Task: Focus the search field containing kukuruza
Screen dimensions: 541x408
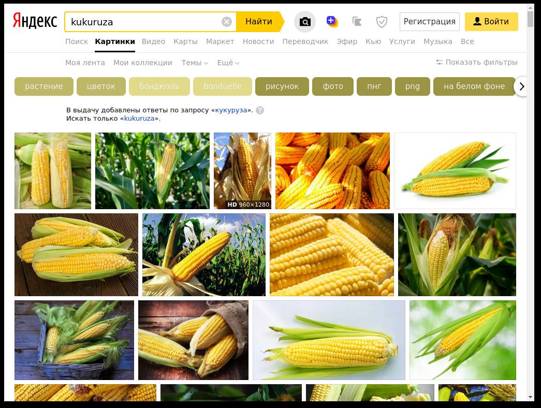Action: (145, 22)
